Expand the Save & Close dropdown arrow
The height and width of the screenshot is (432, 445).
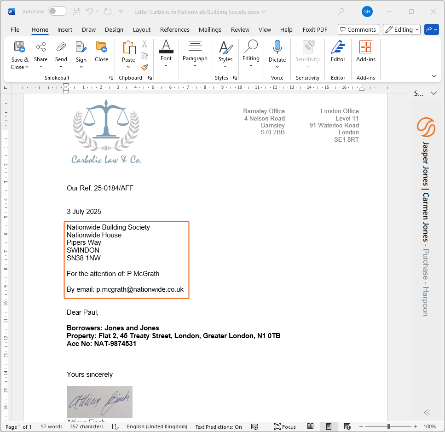coord(27,67)
